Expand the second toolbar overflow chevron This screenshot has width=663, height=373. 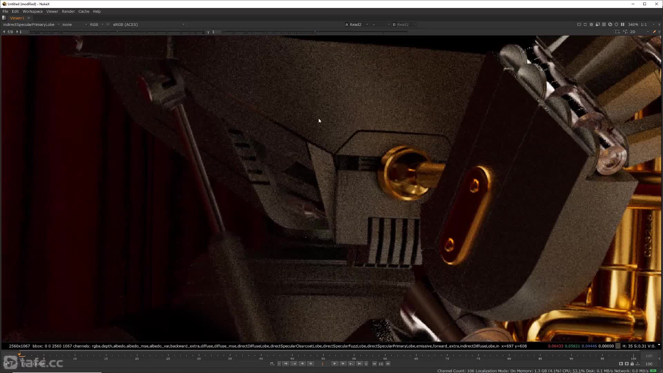(659, 32)
